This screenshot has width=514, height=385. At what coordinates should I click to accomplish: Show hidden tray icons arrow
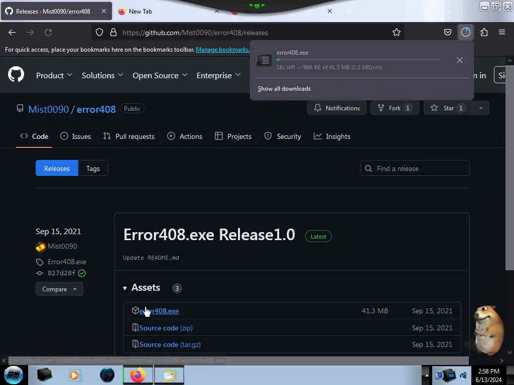point(427,375)
